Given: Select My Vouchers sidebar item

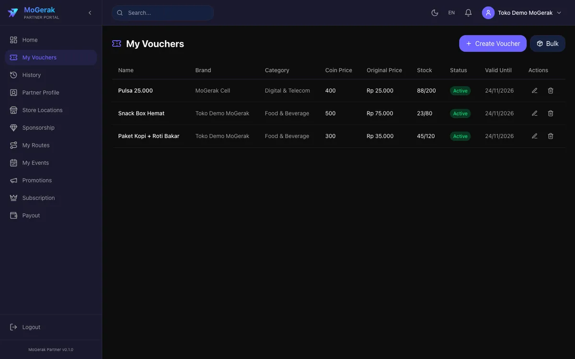Looking at the screenshot, I should [x=51, y=57].
